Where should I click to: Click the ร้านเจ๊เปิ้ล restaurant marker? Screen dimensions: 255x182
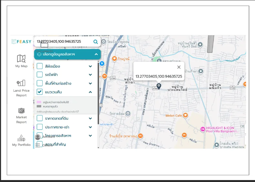(x=140, y=136)
